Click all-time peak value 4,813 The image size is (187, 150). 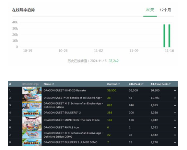click(154, 105)
